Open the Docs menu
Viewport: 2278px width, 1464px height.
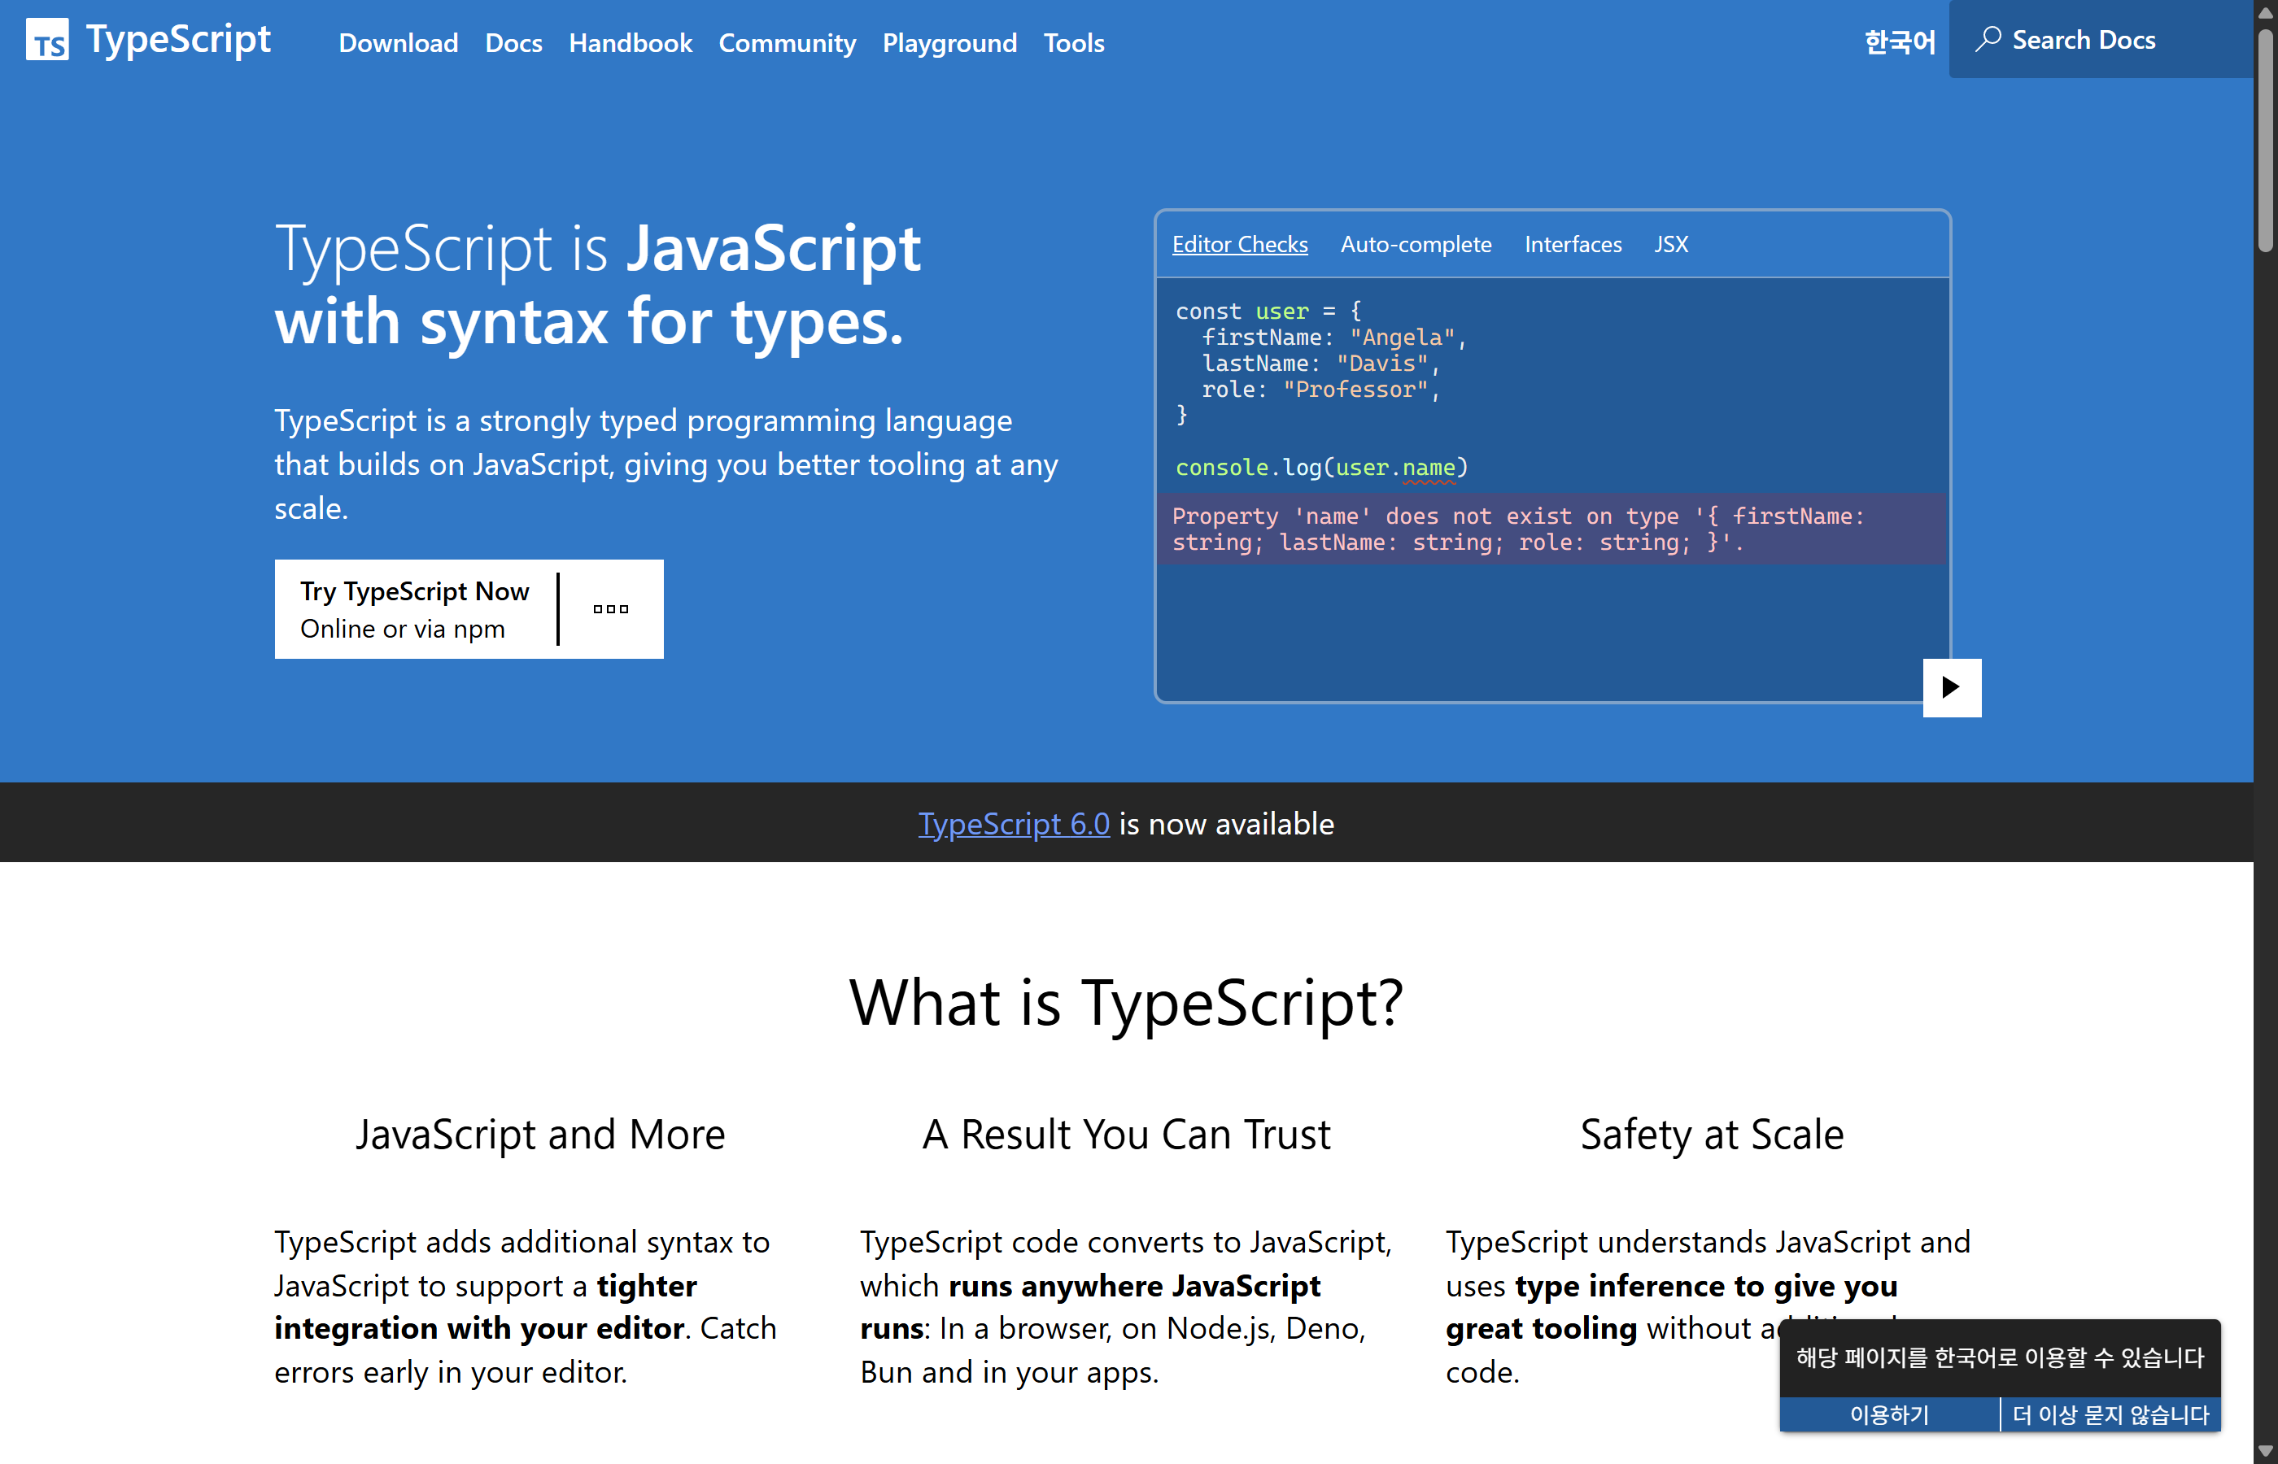pyautogui.click(x=513, y=43)
